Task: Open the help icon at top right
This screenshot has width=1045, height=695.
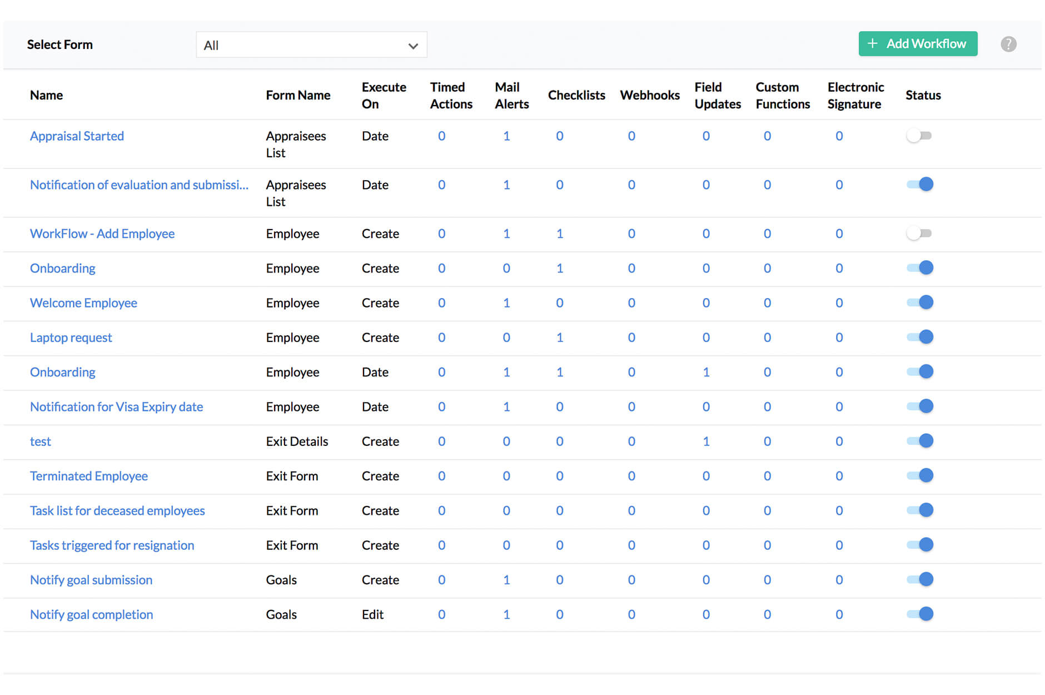Action: (1008, 44)
